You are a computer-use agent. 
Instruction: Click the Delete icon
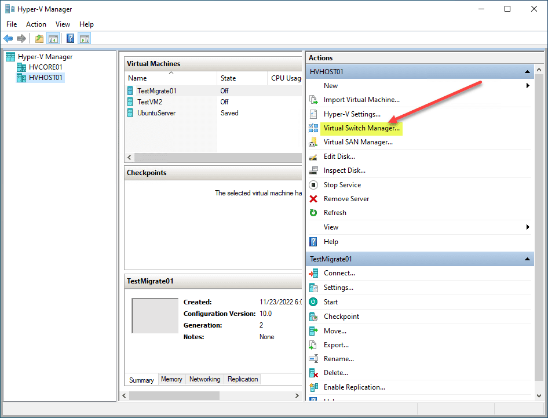pos(313,373)
